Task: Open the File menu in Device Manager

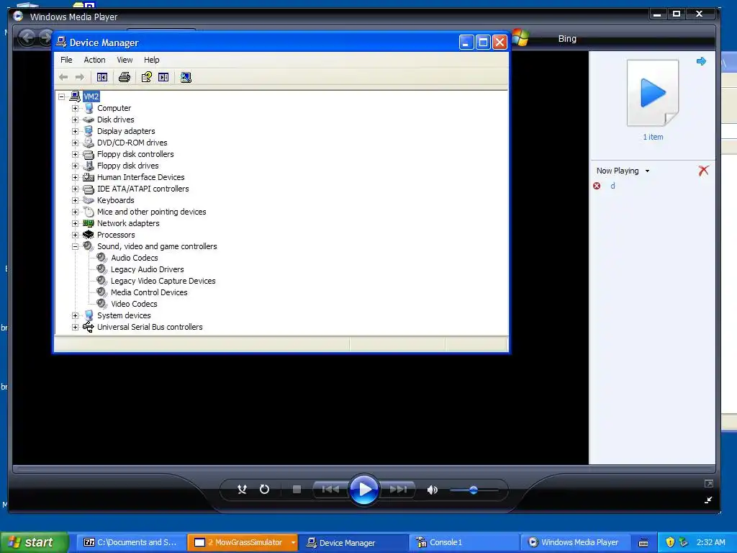Action: [x=66, y=60]
